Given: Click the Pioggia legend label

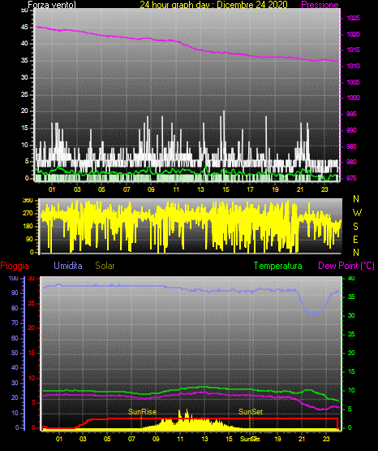Looking at the screenshot, I should coord(15,266).
